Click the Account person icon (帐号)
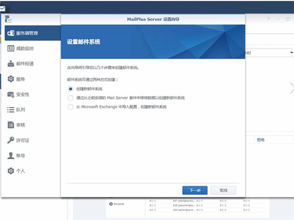 pyautogui.click(x=11, y=155)
